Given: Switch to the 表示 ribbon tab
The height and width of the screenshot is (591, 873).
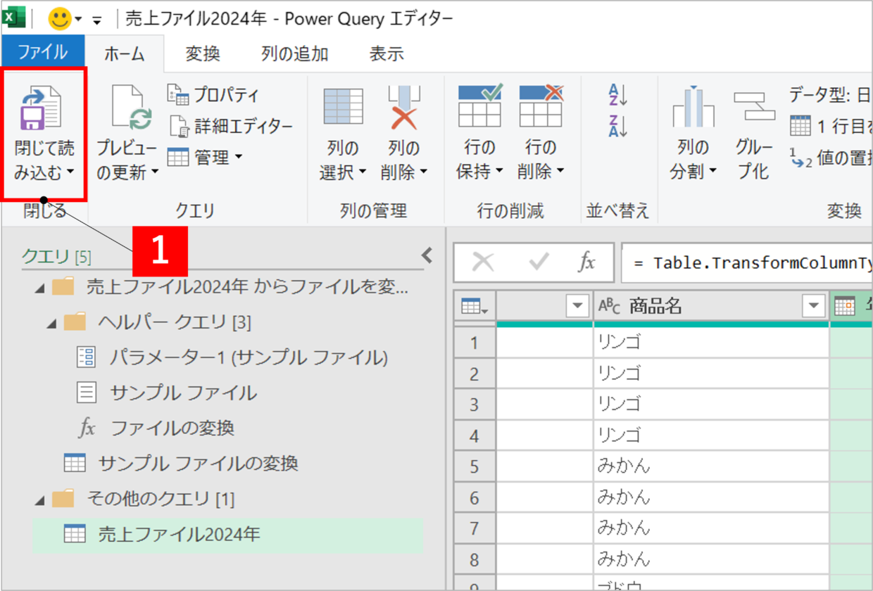Looking at the screenshot, I should [387, 53].
